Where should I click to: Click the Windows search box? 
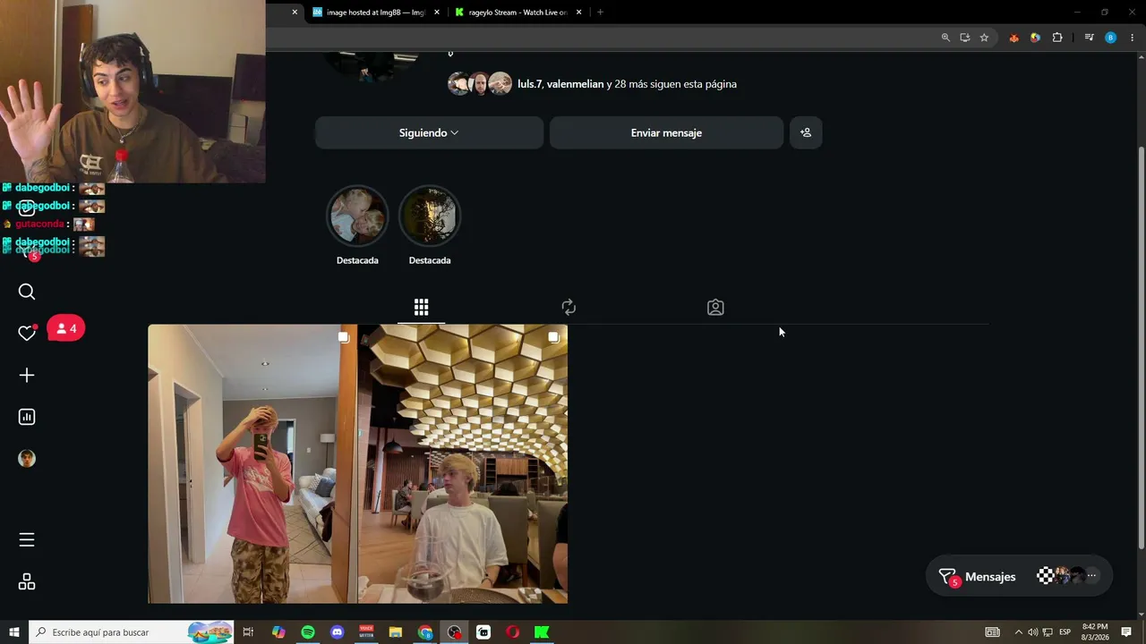point(131,632)
